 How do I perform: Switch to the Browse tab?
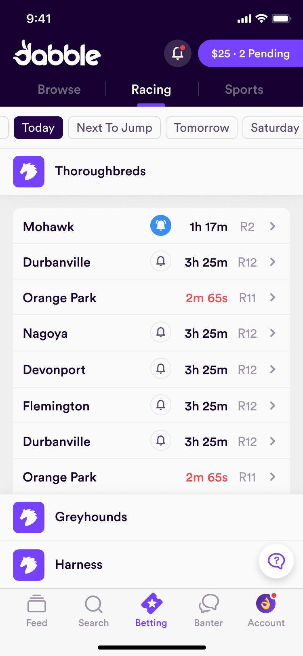(x=59, y=90)
